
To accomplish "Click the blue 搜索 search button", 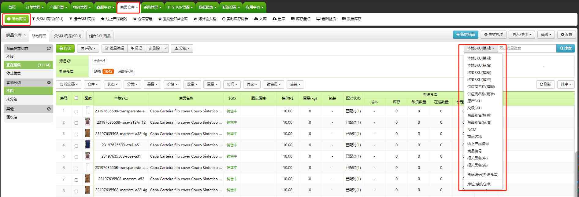I will [566, 48].
